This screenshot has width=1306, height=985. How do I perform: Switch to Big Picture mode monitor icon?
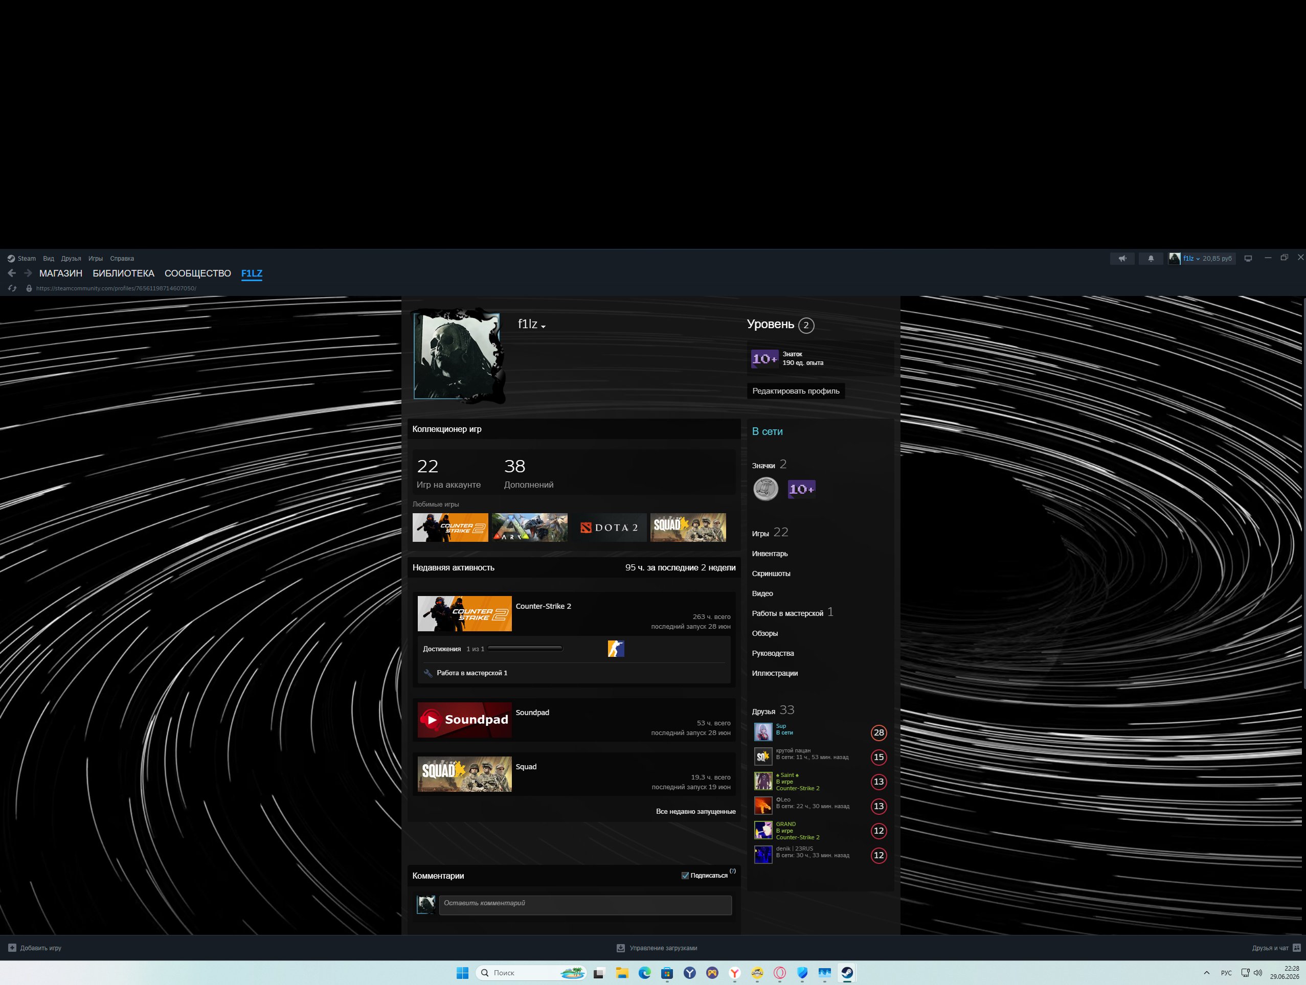1248,259
